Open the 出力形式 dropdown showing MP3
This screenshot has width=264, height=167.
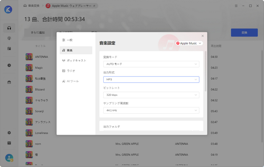click(151, 79)
